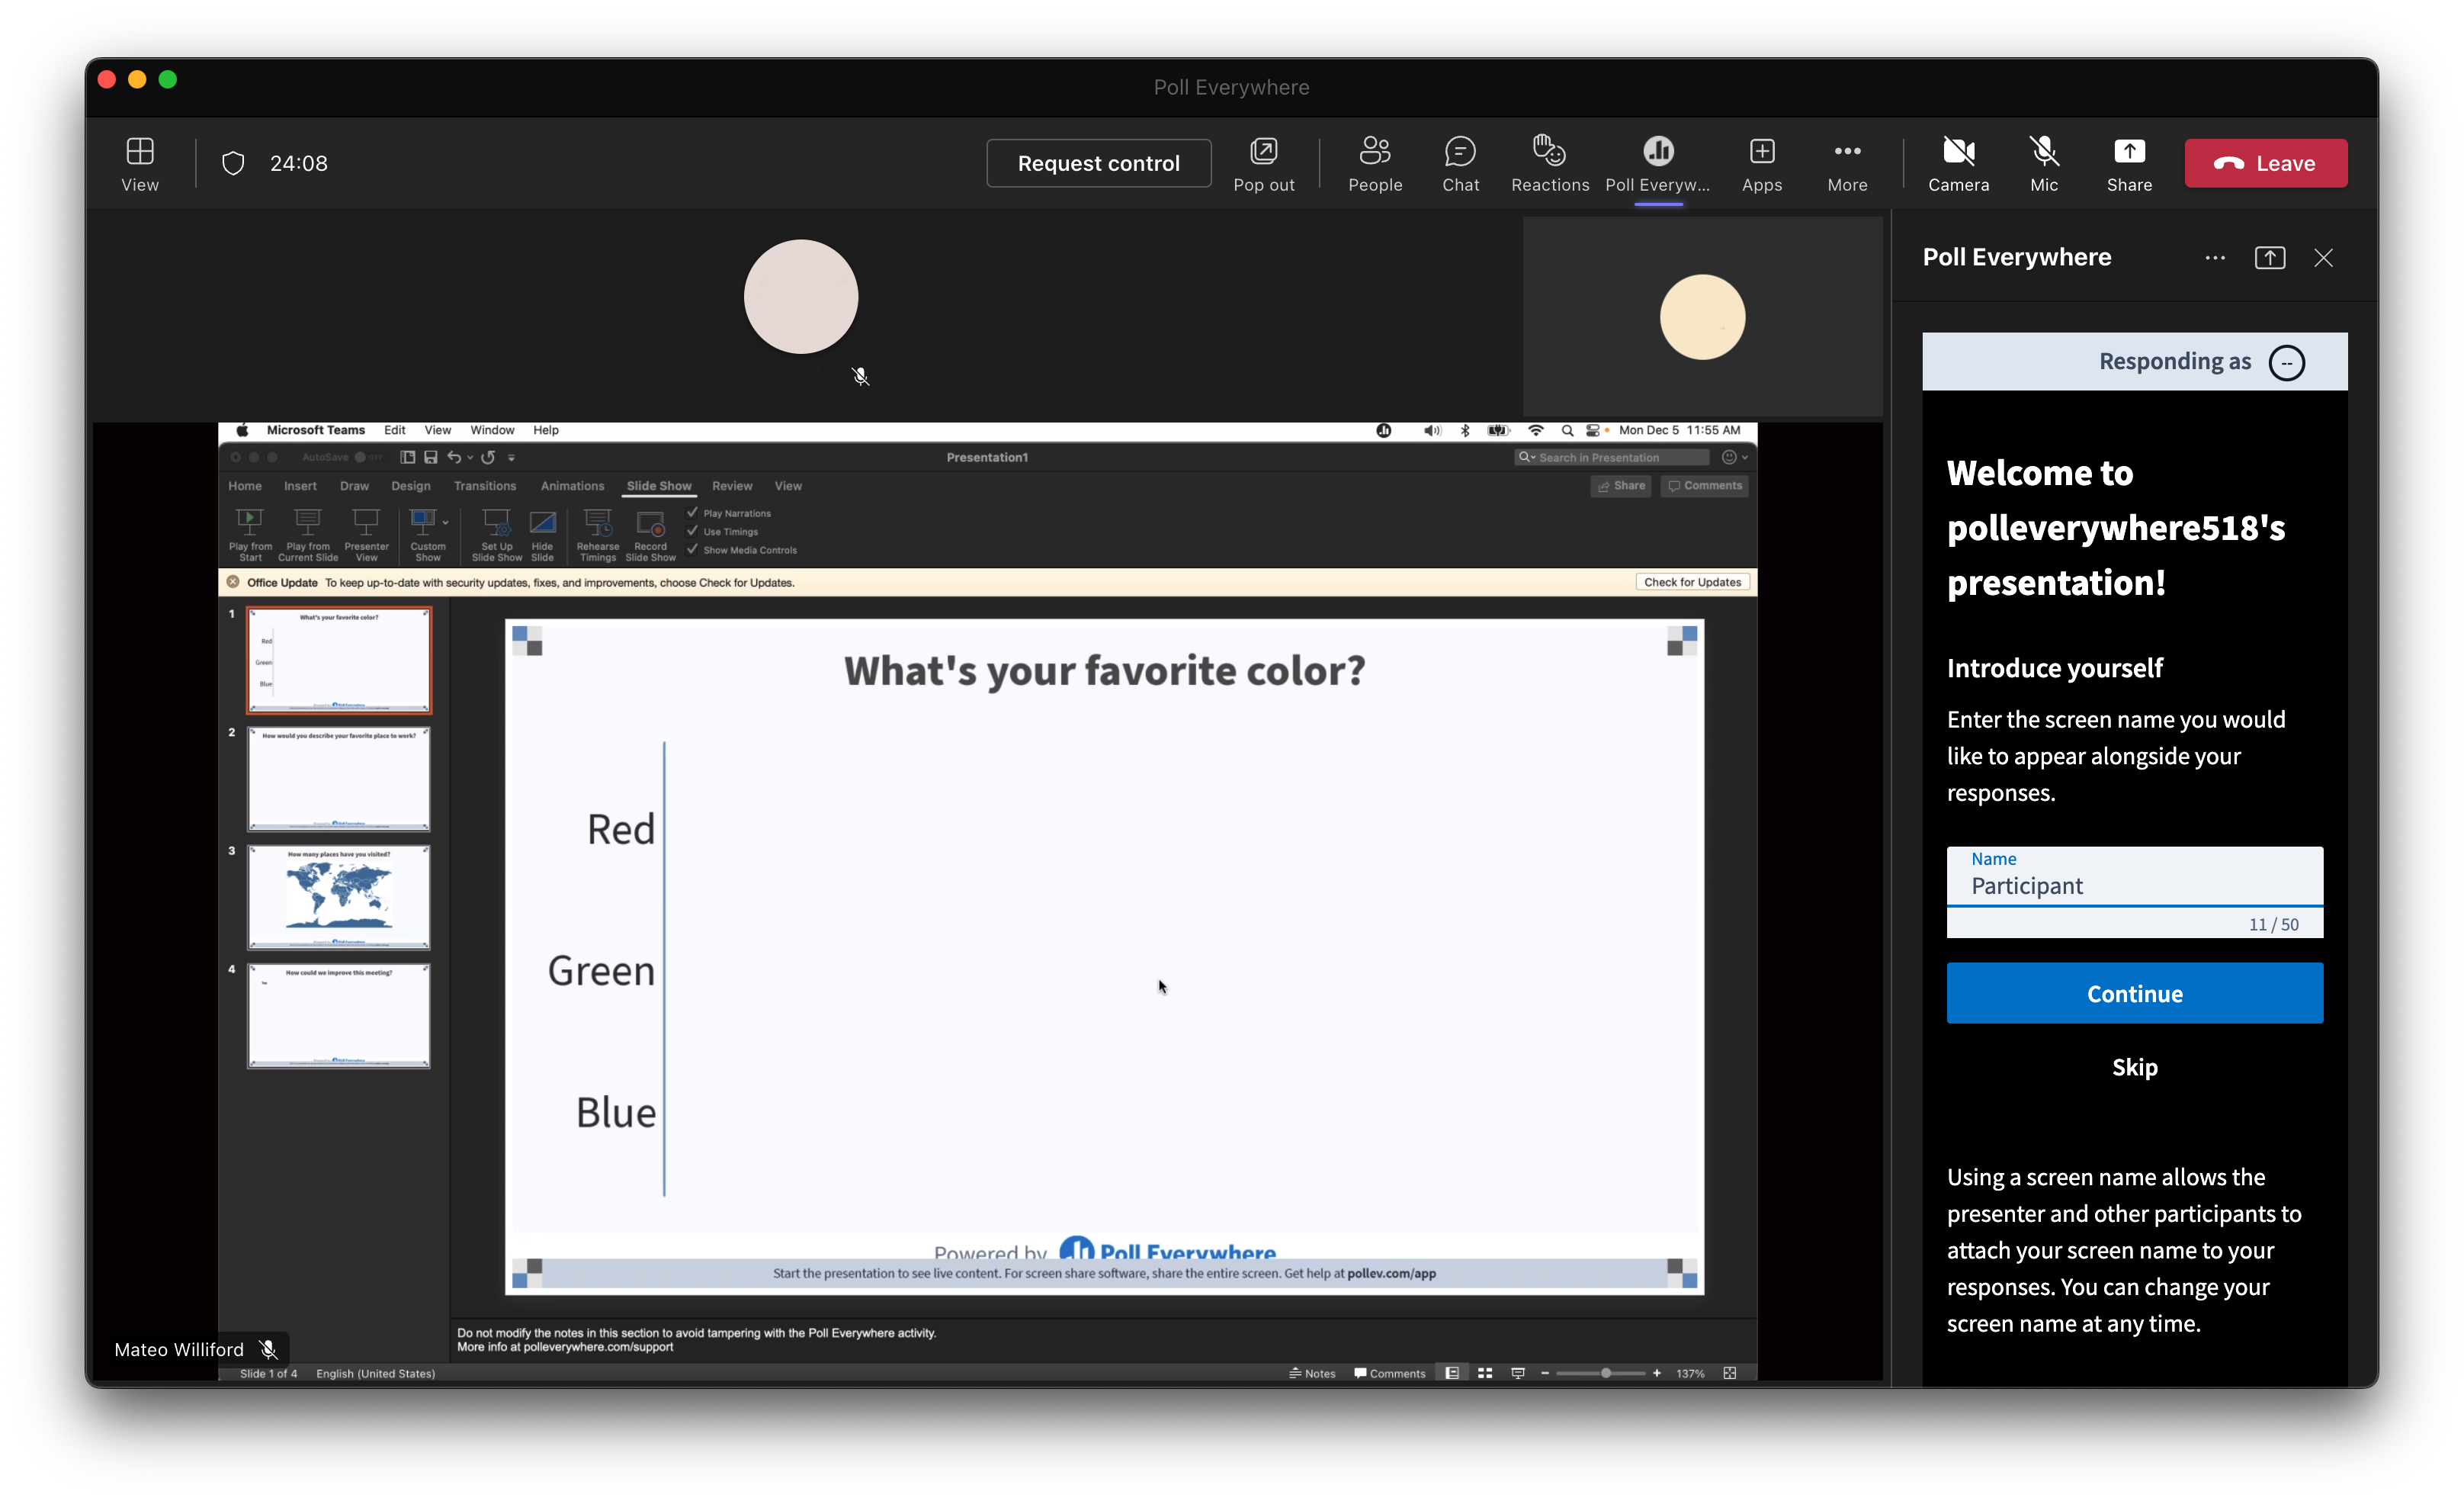Dismiss the Office Update banner
2464x1501 pixels.
(232, 581)
